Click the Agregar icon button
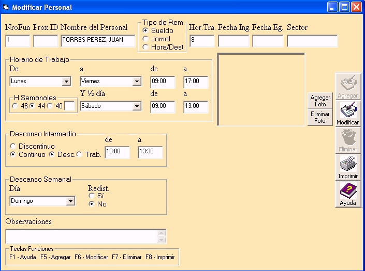Viewport: 365px width, 271px height. coord(347,86)
